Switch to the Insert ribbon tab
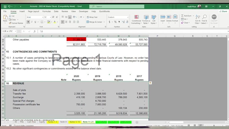 22,11
